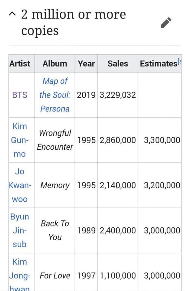The width and height of the screenshot is (185, 291).
Task: Click the Album column header
Action: (x=55, y=64)
